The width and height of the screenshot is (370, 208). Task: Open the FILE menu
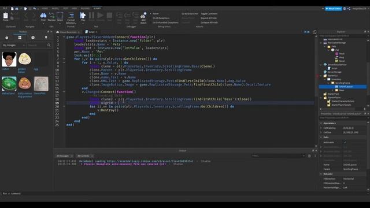pos(5,9)
